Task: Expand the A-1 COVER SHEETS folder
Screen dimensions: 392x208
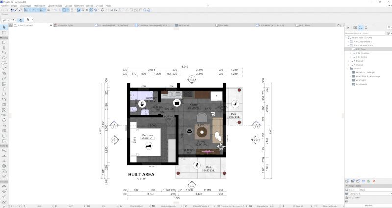Action: [x=348, y=42]
